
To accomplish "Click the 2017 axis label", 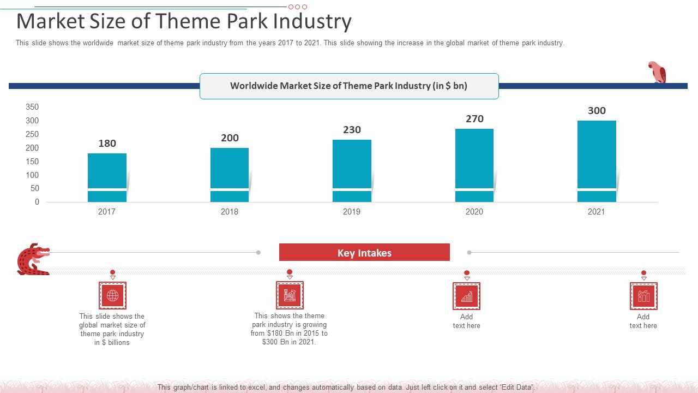I will tap(107, 212).
